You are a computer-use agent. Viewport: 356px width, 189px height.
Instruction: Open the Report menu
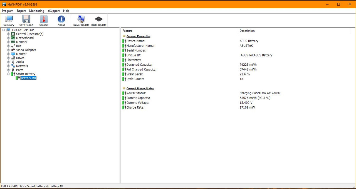pyautogui.click(x=21, y=11)
